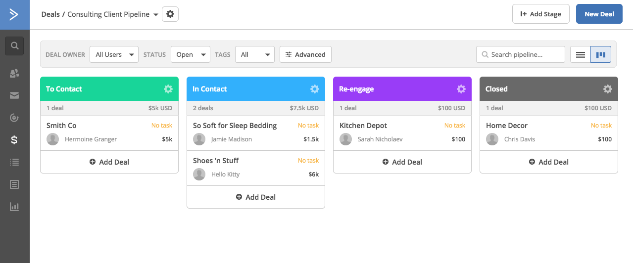Open pipeline settings gear next to title
Viewport: 633px width, 263px height.
(x=170, y=14)
